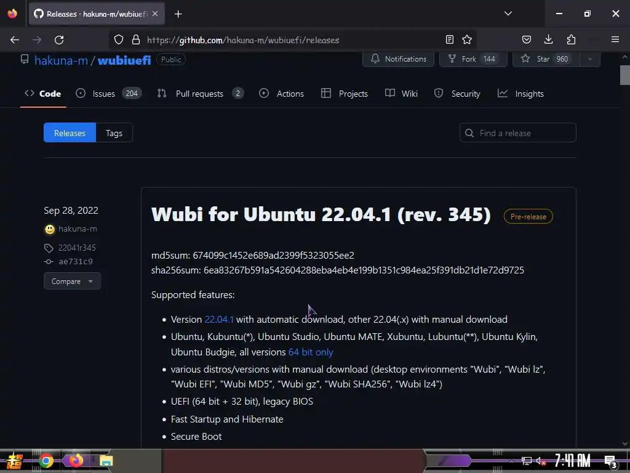This screenshot has height=473, width=630.
Task: Select the Releases toggle button
Action: (70, 133)
